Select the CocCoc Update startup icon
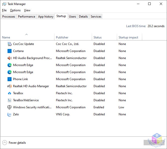Image resolution: width=167 pixels, height=149 pixels. tap(10, 44)
